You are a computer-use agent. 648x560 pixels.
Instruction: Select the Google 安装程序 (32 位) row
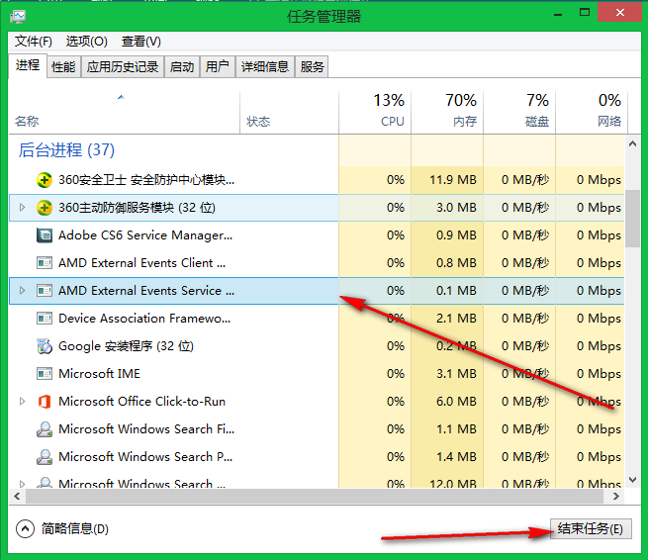[x=317, y=346]
